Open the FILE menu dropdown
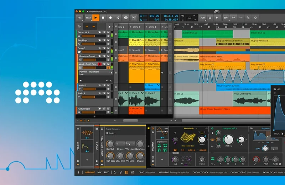The height and width of the screenshot is (185, 285). [80, 18]
